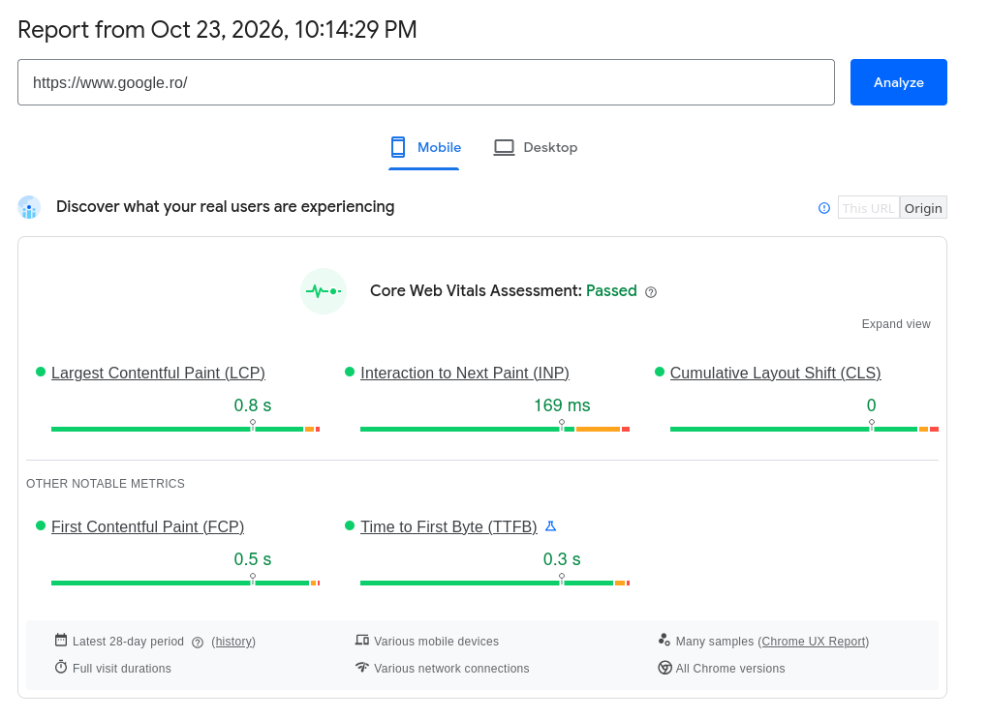Viewport: 989px width, 719px height.
Task: Switch to the Mobile tab
Action: pos(424,147)
